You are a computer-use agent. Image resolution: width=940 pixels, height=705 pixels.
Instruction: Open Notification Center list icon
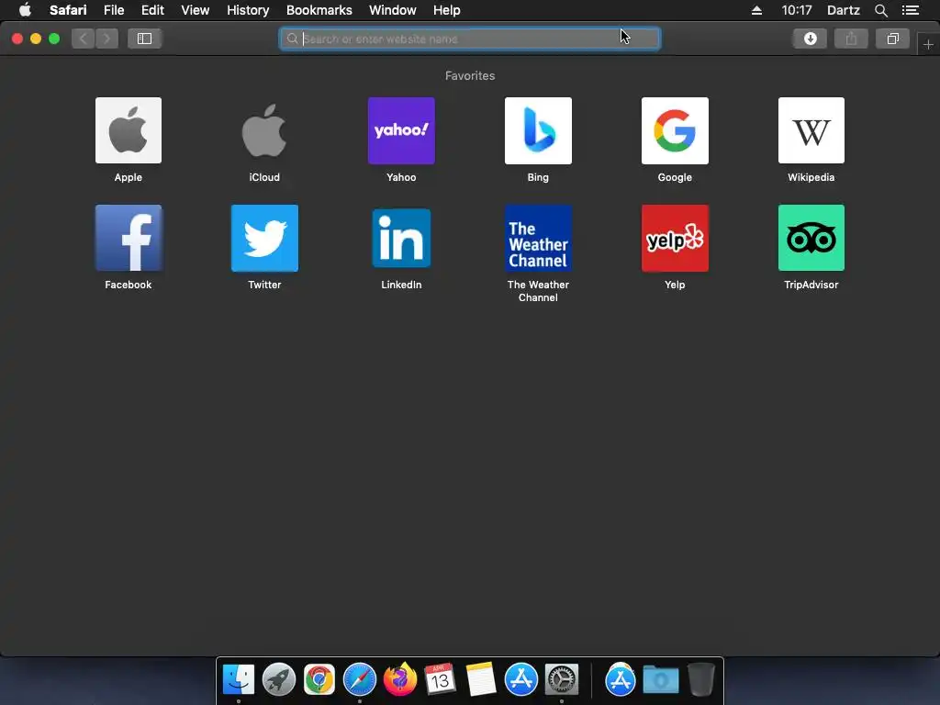pos(911,10)
